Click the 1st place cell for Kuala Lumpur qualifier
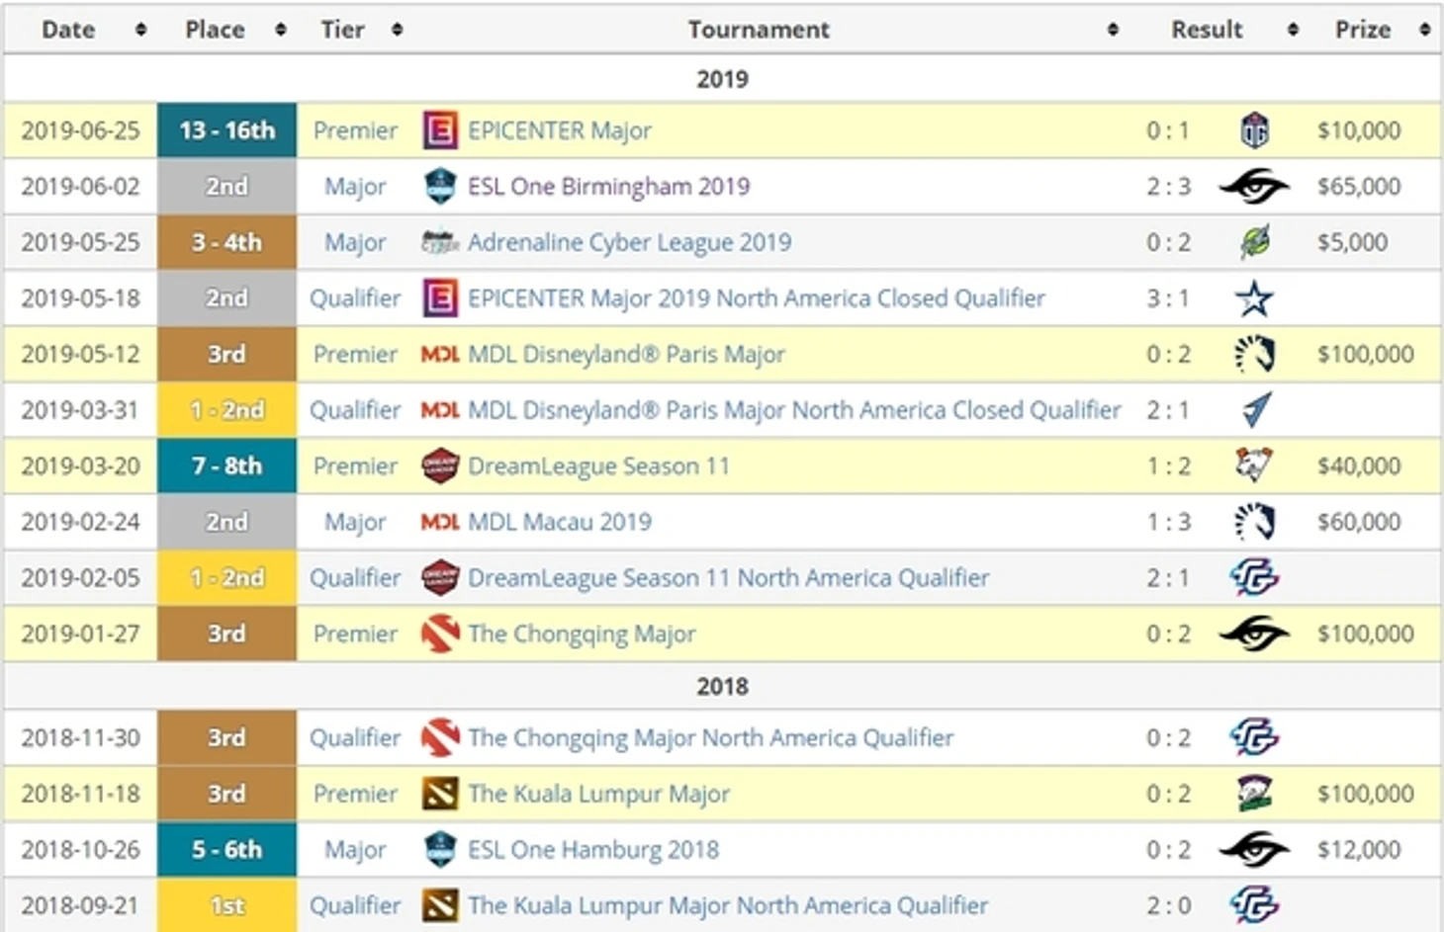1444x932 pixels. (226, 905)
